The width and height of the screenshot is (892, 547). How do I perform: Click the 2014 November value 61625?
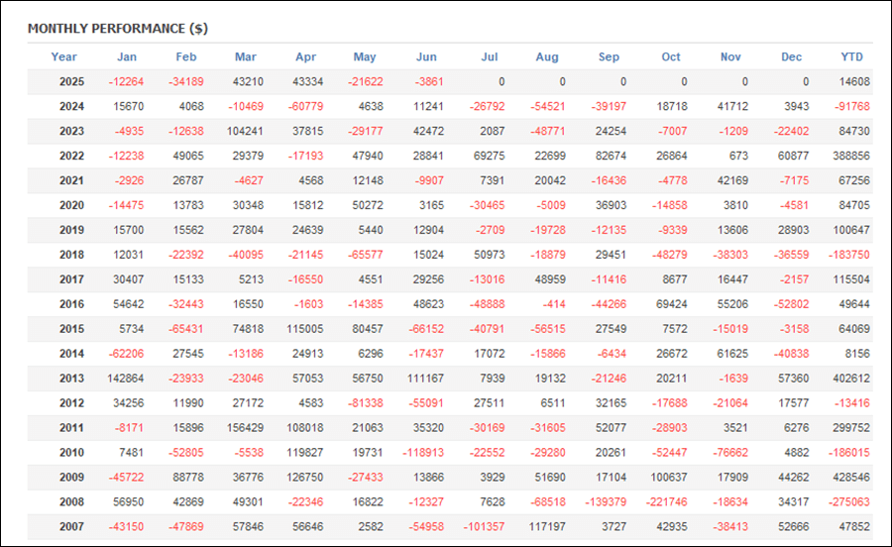point(732,354)
